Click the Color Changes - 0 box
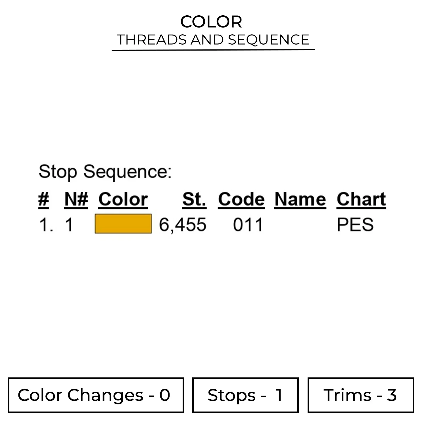 (96, 395)
